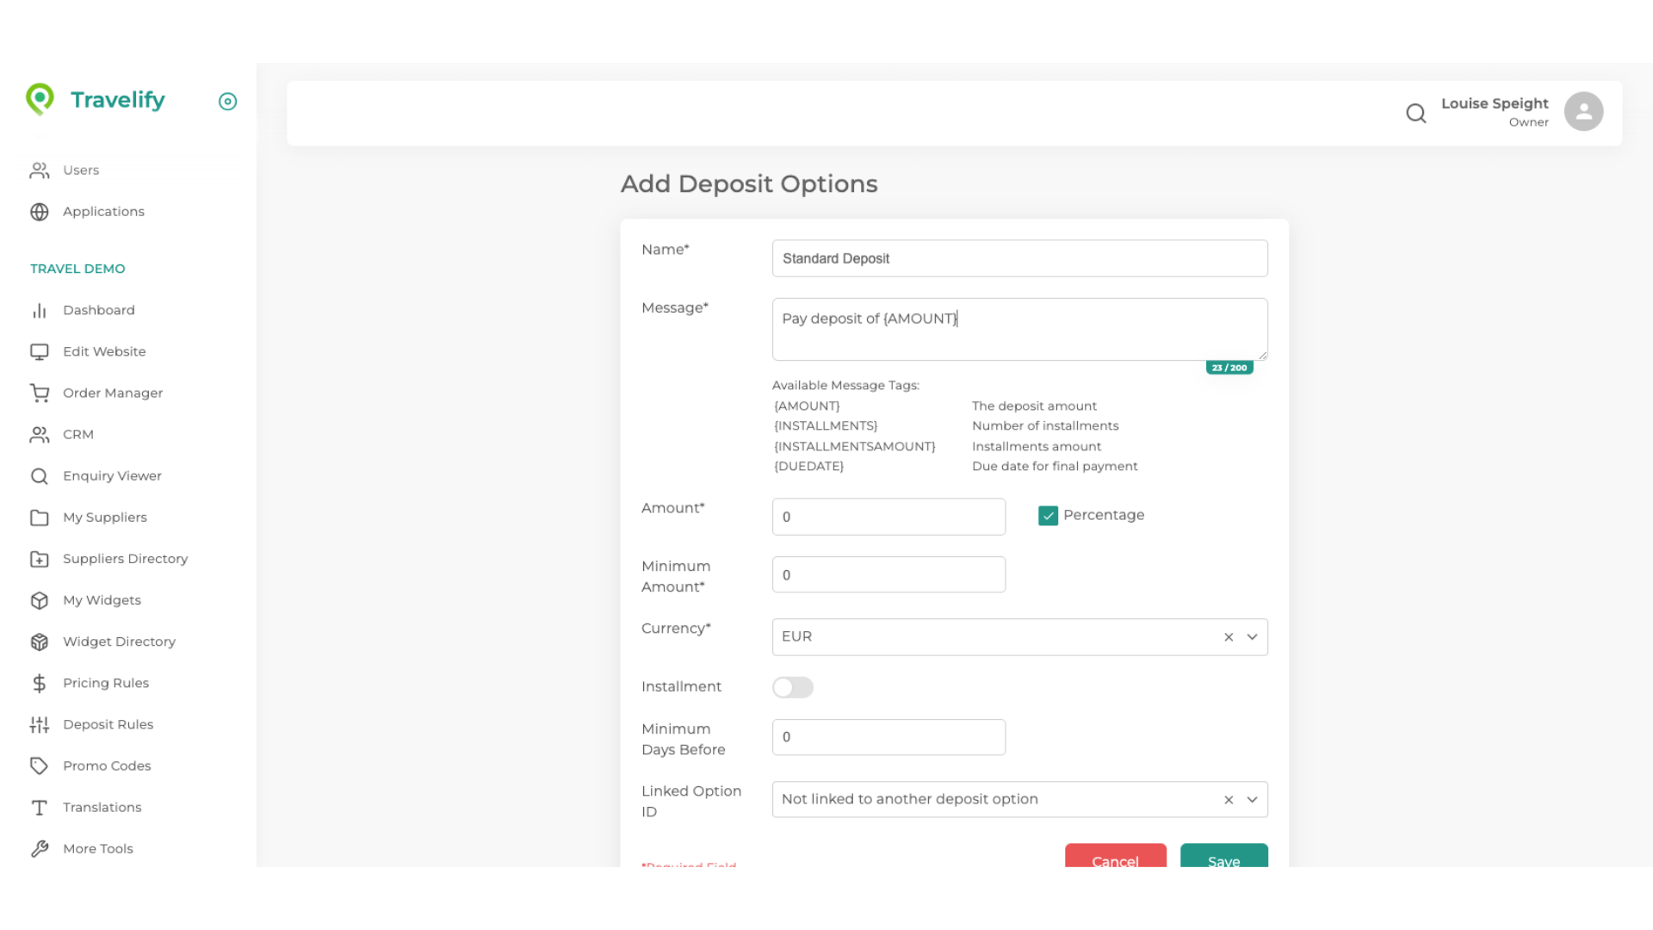Go to Suppliers Directory in sidebar
This screenshot has width=1653, height=930.
coord(125,559)
